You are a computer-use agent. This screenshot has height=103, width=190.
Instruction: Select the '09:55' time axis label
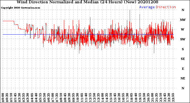point(74,98)
